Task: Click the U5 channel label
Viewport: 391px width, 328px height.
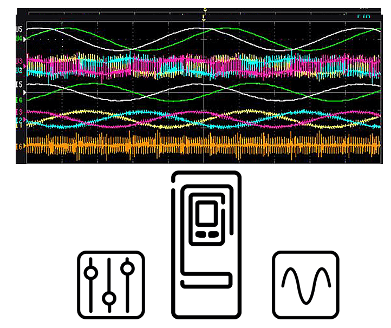Action: point(19,29)
